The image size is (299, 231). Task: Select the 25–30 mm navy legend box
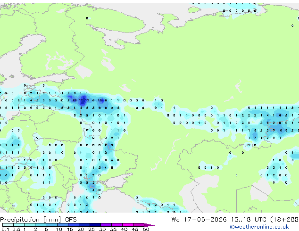pyautogui.click(x=95, y=225)
